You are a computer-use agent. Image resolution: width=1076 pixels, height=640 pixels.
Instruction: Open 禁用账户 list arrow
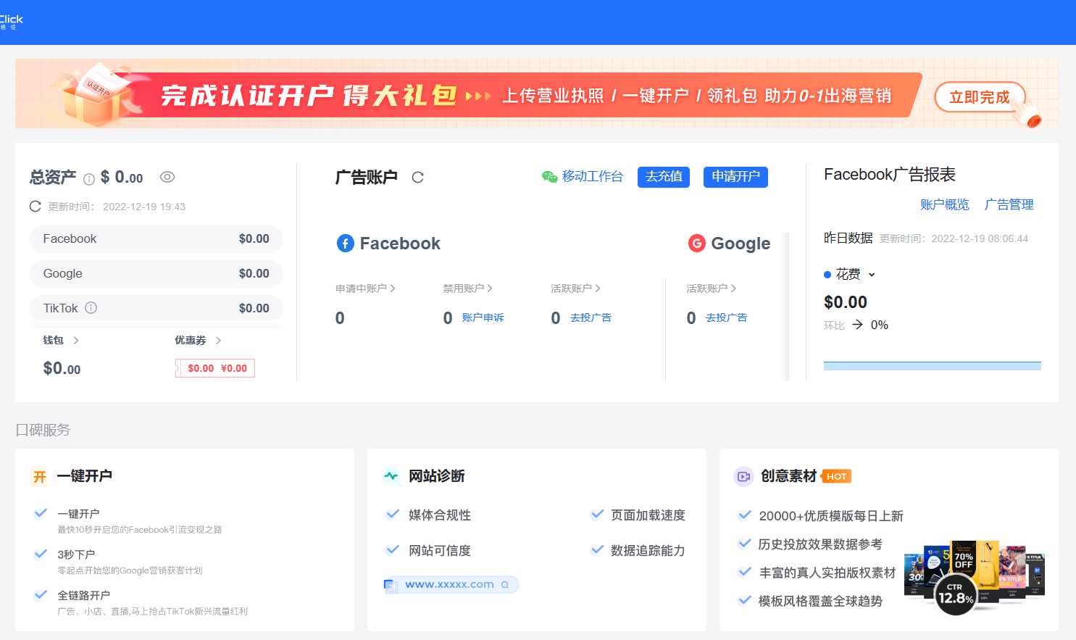[490, 288]
